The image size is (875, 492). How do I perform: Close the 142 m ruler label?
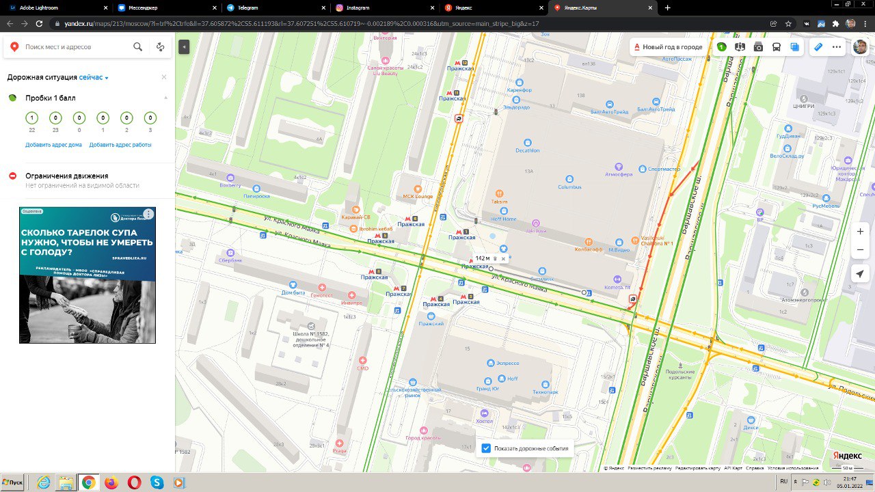(x=503, y=258)
